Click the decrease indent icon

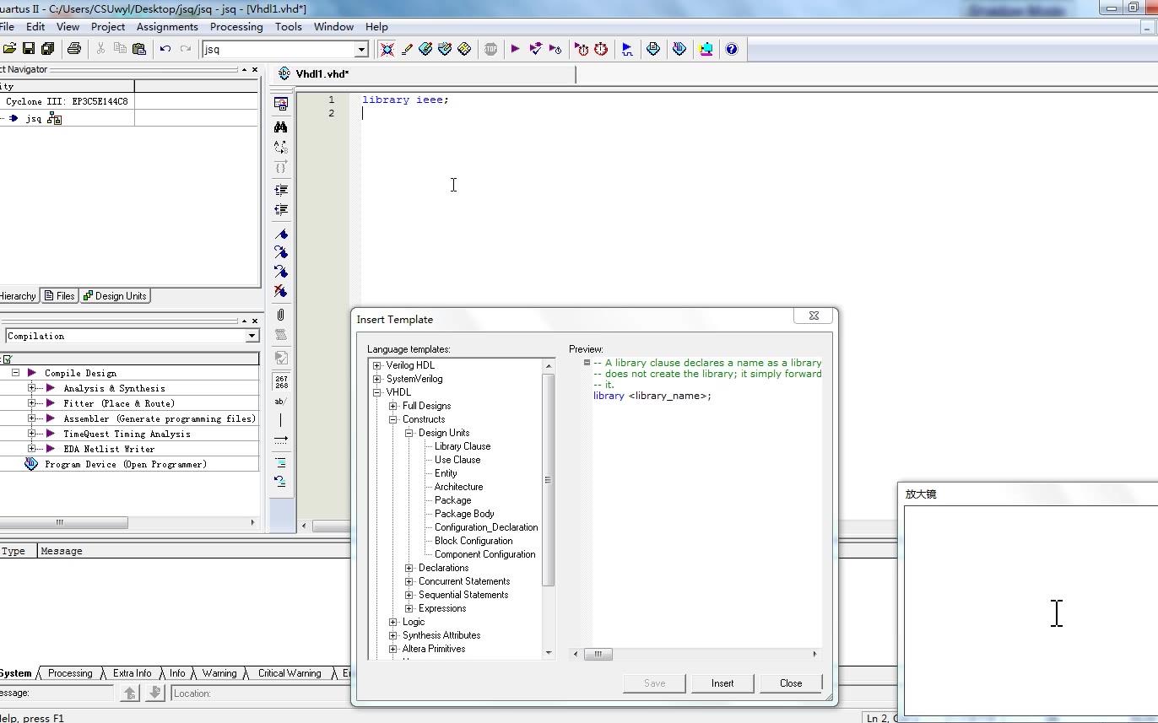pos(281,209)
